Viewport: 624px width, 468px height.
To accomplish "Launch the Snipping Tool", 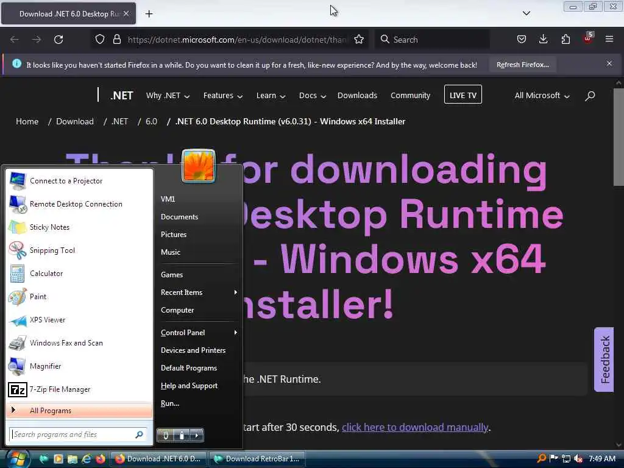I will (x=79, y=250).
